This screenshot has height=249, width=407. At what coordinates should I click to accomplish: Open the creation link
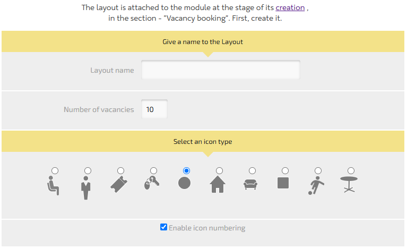click(x=290, y=8)
